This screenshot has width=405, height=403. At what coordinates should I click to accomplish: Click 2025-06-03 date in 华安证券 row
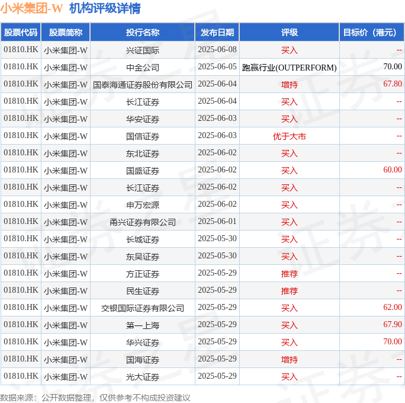coord(217,118)
